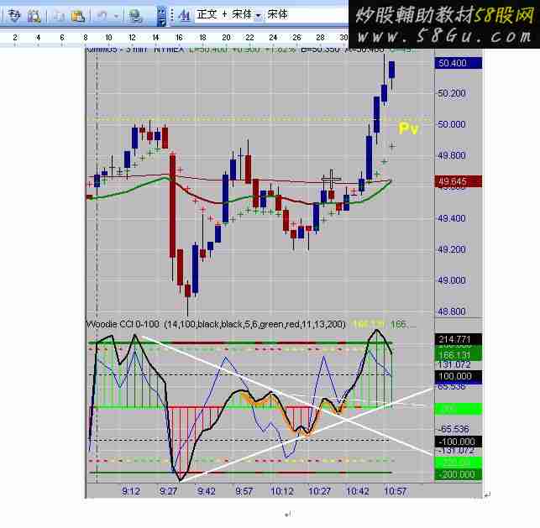This screenshot has height=528, width=540.
Task: Open the toolbar options overflow button
Action: tap(161, 16)
